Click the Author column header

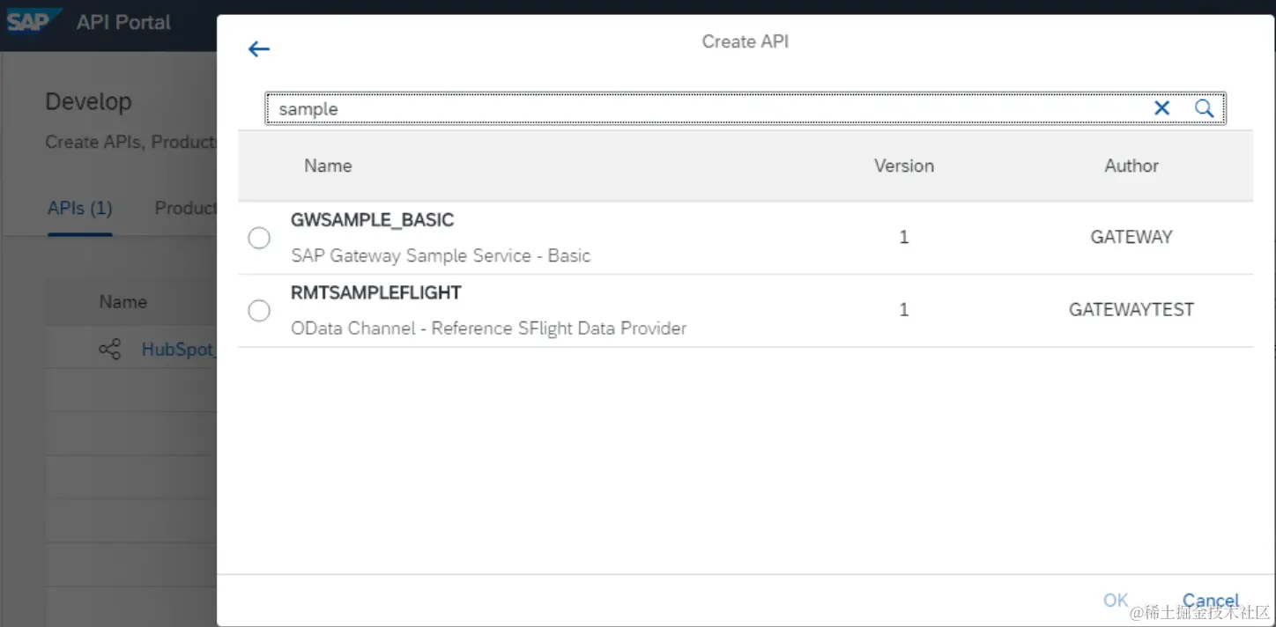point(1131,166)
